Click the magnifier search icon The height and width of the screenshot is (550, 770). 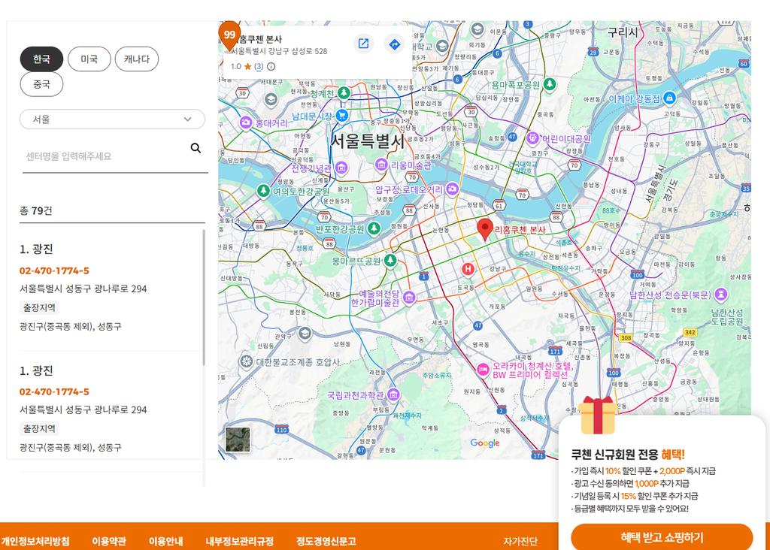click(196, 148)
